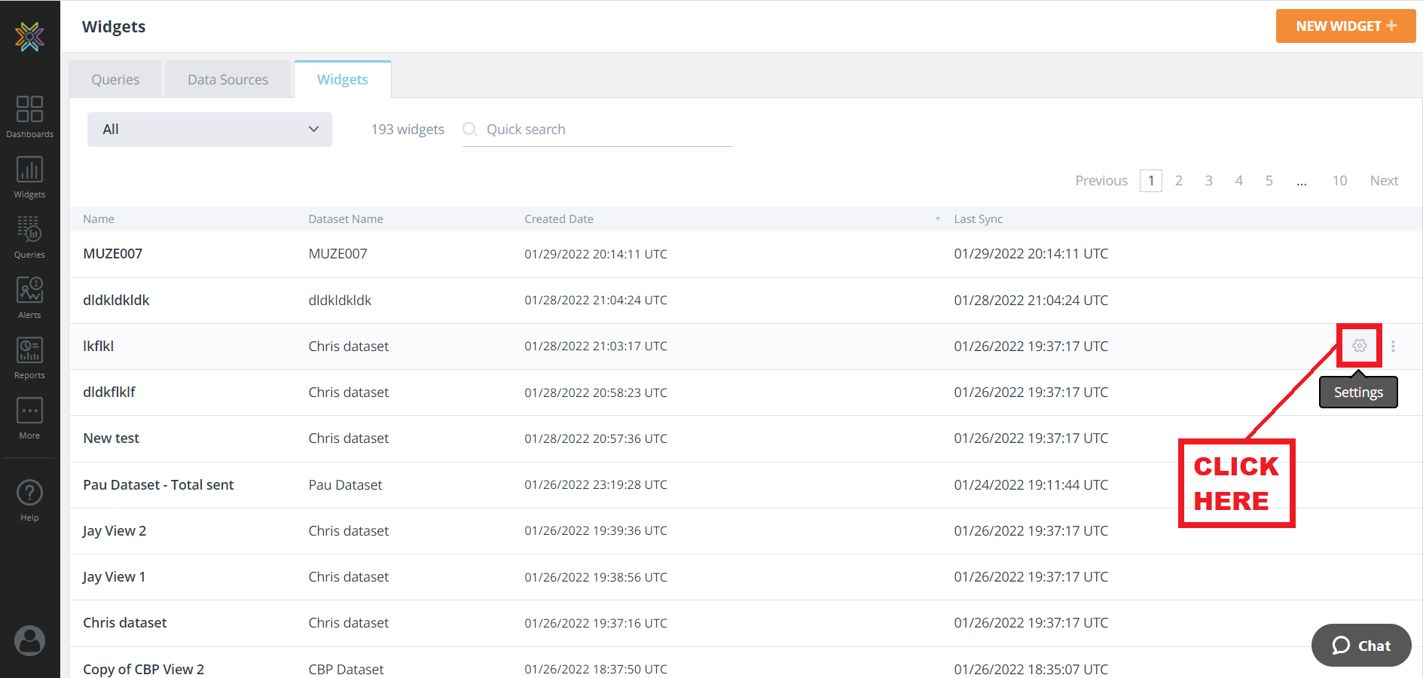The width and height of the screenshot is (1423, 678).
Task: Open the three-dot menu for lkflkl row
Action: [1393, 346]
